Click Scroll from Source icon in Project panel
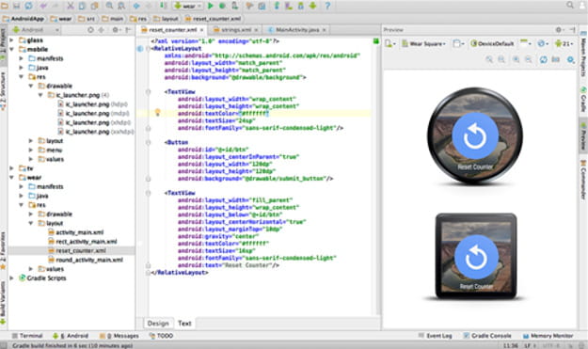Screen dimensions: 588x349 pyautogui.click(x=90, y=30)
